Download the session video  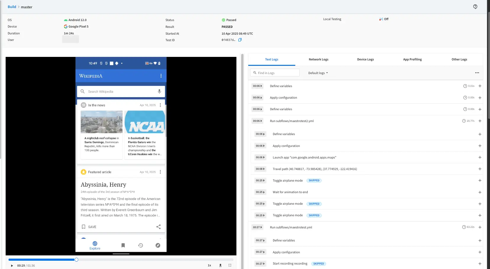pyautogui.click(x=220, y=265)
